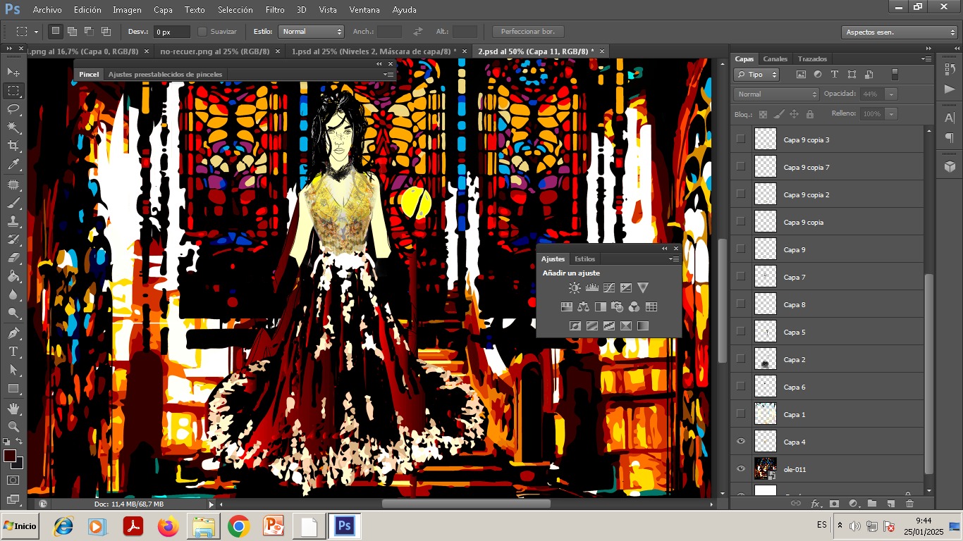Add a Curves adjustment
The width and height of the screenshot is (963, 541).
click(x=608, y=287)
